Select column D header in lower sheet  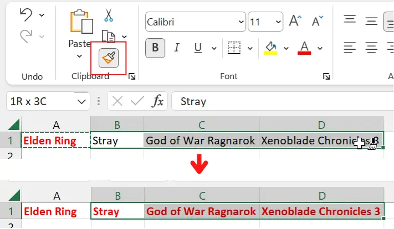point(322,195)
